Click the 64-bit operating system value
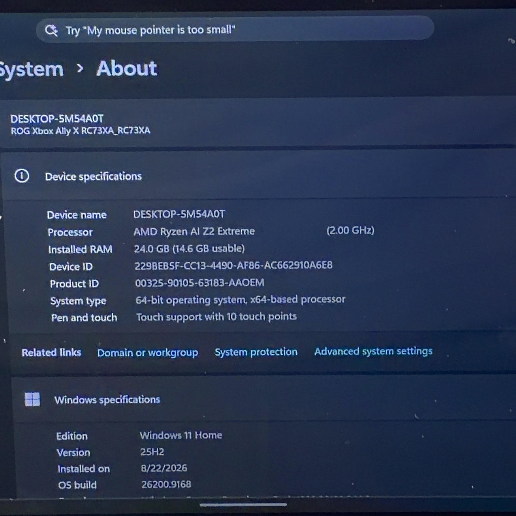 pyautogui.click(x=240, y=300)
